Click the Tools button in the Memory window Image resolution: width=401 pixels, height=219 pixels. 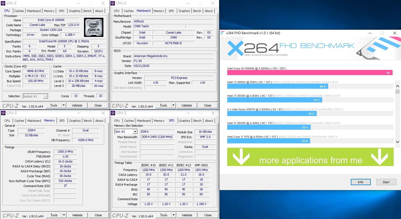(54, 215)
